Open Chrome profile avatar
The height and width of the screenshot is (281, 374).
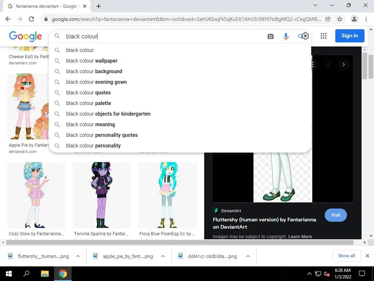coord(354,19)
